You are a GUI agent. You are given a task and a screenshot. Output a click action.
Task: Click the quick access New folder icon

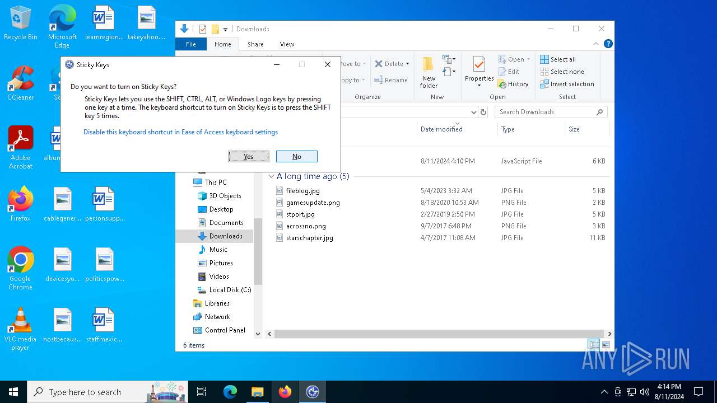point(215,29)
